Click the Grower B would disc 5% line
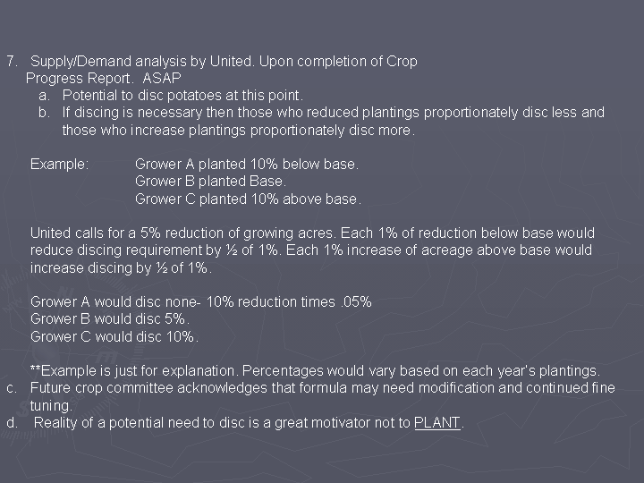The image size is (644, 483). (x=110, y=319)
